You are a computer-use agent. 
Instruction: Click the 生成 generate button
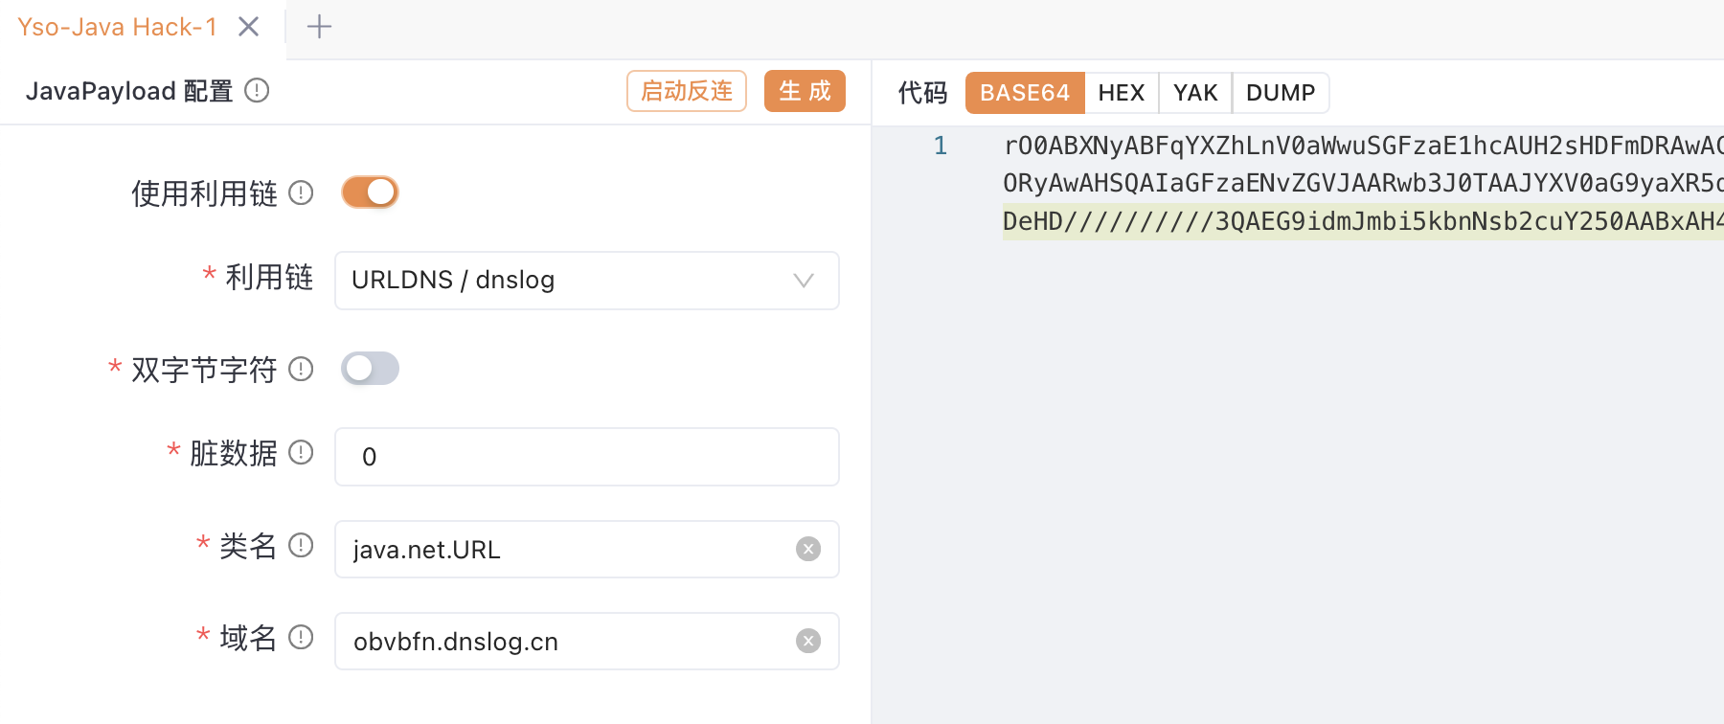pos(805,91)
